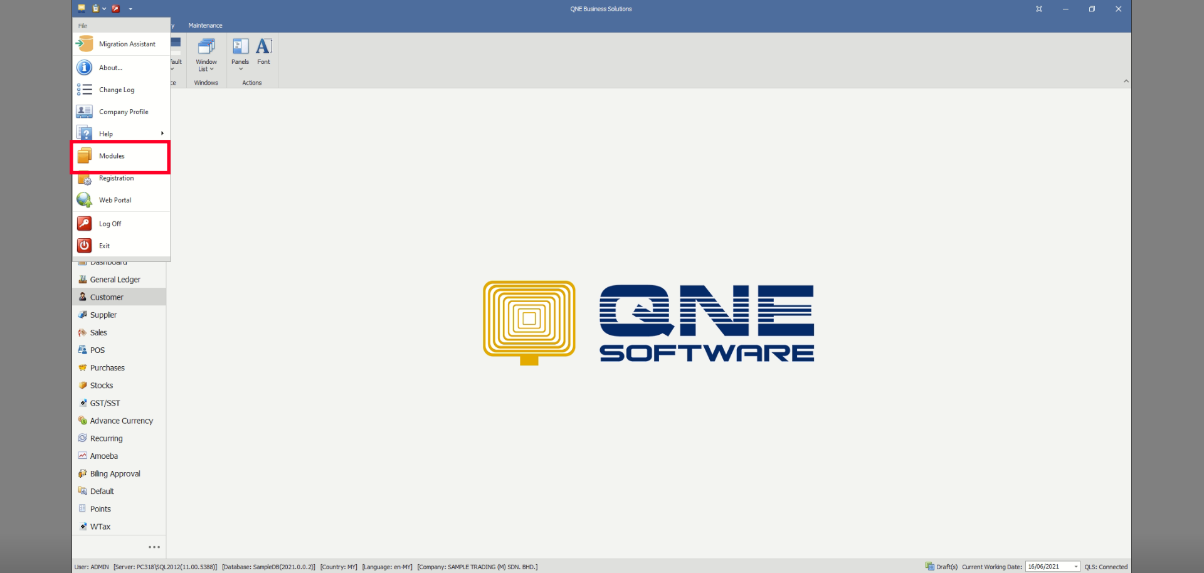The height and width of the screenshot is (573, 1204).
Task: Open the Current Working Date dropdown arrow
Action: 1076,567
